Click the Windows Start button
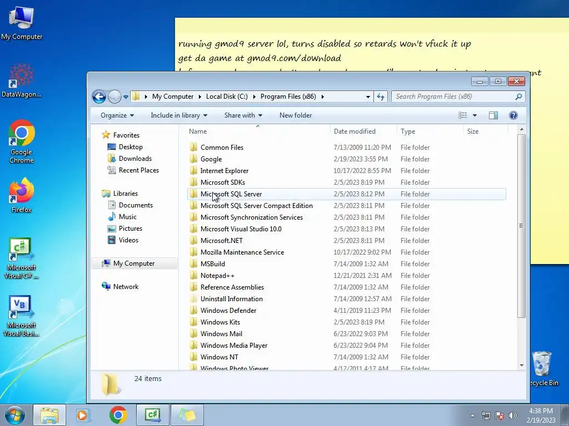 click(15, 415)
